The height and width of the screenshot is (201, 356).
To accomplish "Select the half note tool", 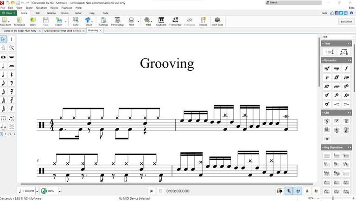I will 3,66.
